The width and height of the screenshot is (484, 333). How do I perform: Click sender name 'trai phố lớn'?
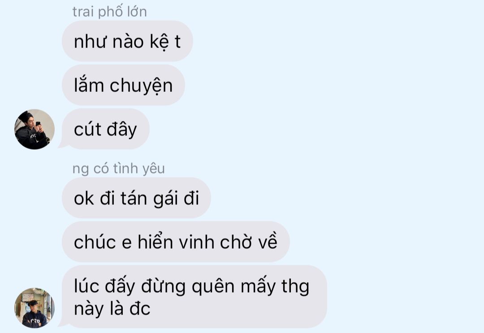[x=110, y=12]
